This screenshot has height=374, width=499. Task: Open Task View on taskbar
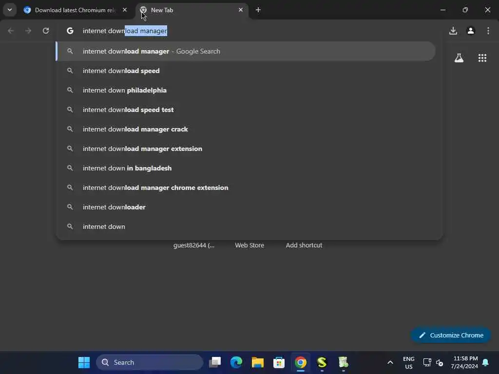click(215, 362)
